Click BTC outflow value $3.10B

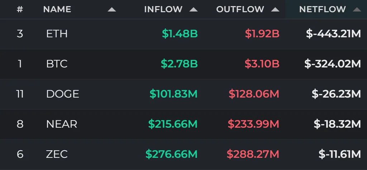pos(262,64)
